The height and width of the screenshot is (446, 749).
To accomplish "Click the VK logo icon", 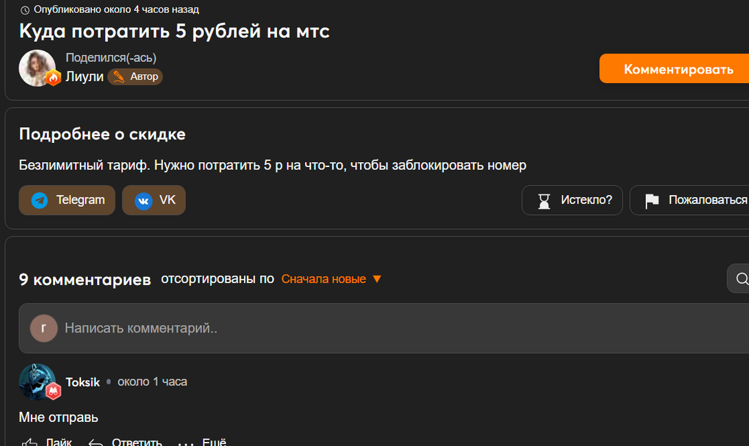I will tap(144, 201).
